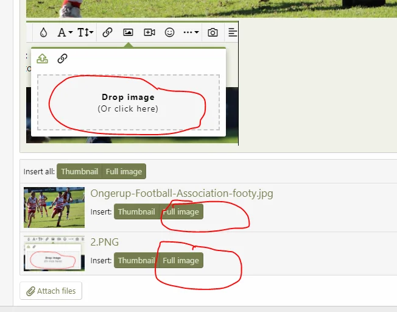Select the image by URL tab icon
397x312 pixels.
click(x=62, y=58)
